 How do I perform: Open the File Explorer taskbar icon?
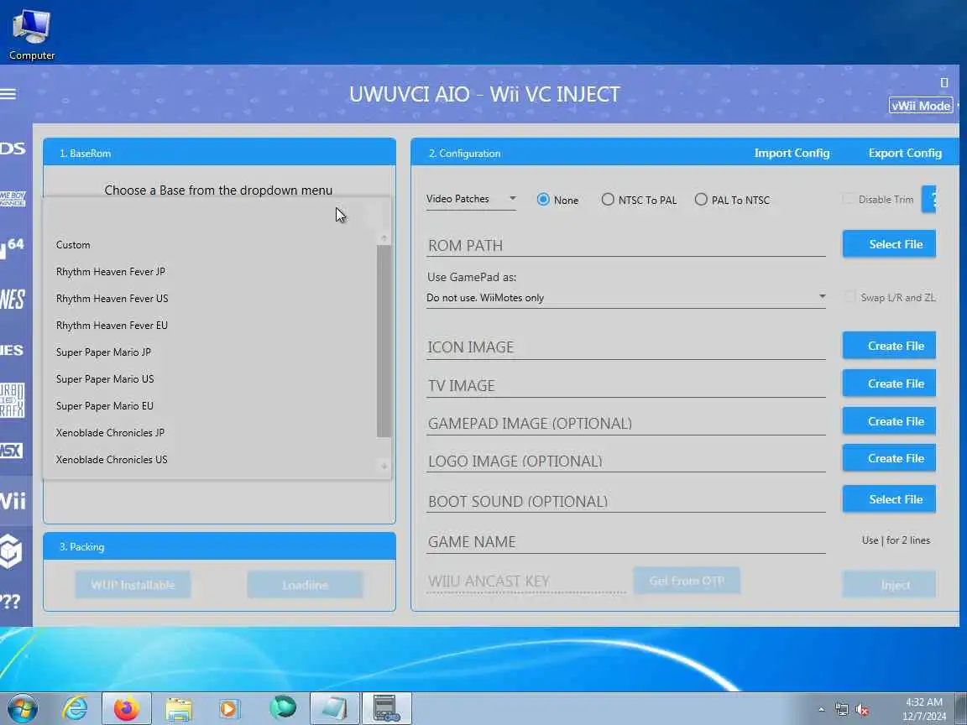coord(179,708)
